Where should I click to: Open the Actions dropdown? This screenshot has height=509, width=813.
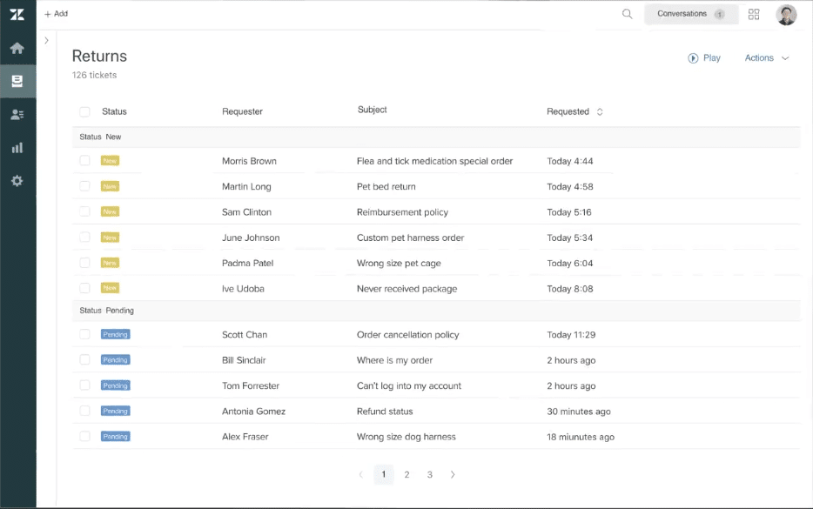766,57
